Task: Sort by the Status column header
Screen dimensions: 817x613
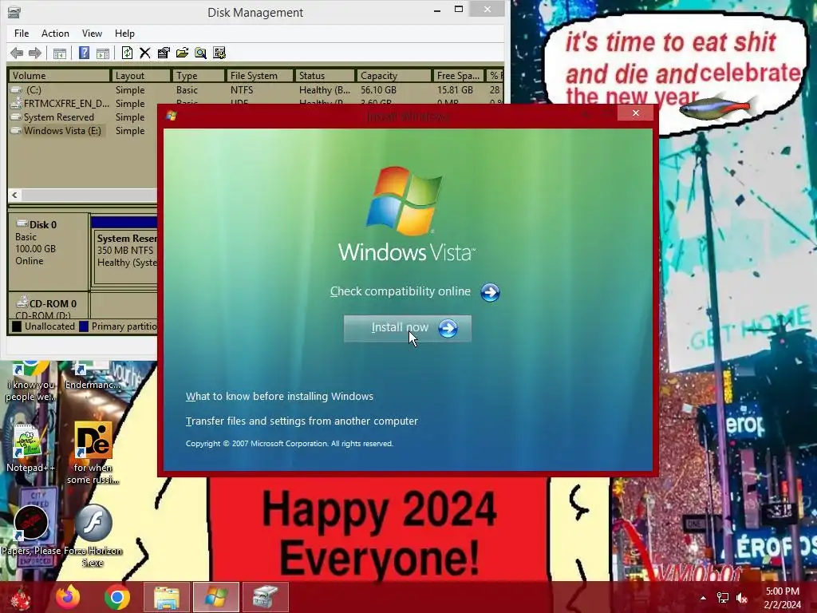Action: [324, 76]
